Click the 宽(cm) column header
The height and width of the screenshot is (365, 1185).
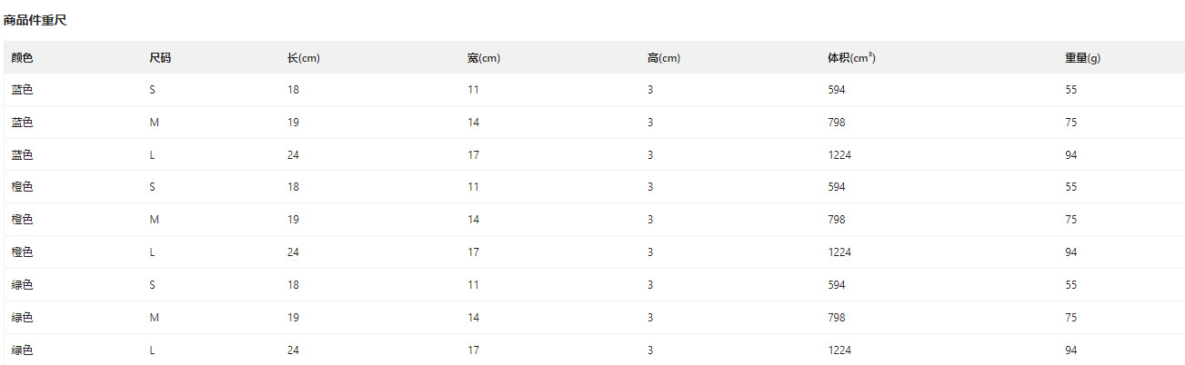click(484, 58)
